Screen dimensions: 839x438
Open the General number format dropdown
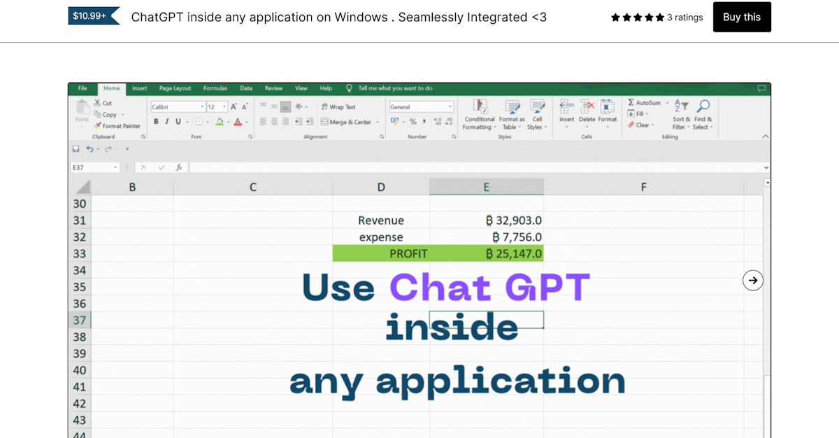pos(450,107)
